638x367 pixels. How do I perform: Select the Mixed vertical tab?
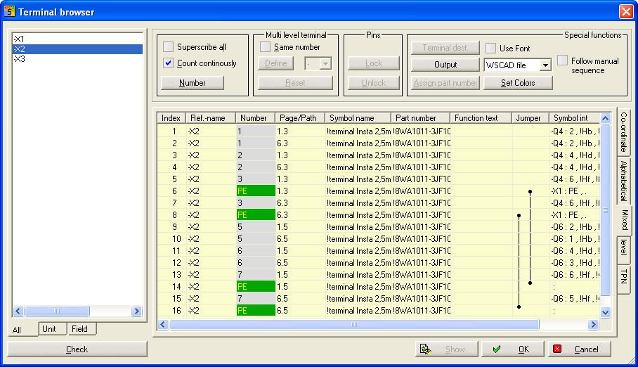(624, 220)
